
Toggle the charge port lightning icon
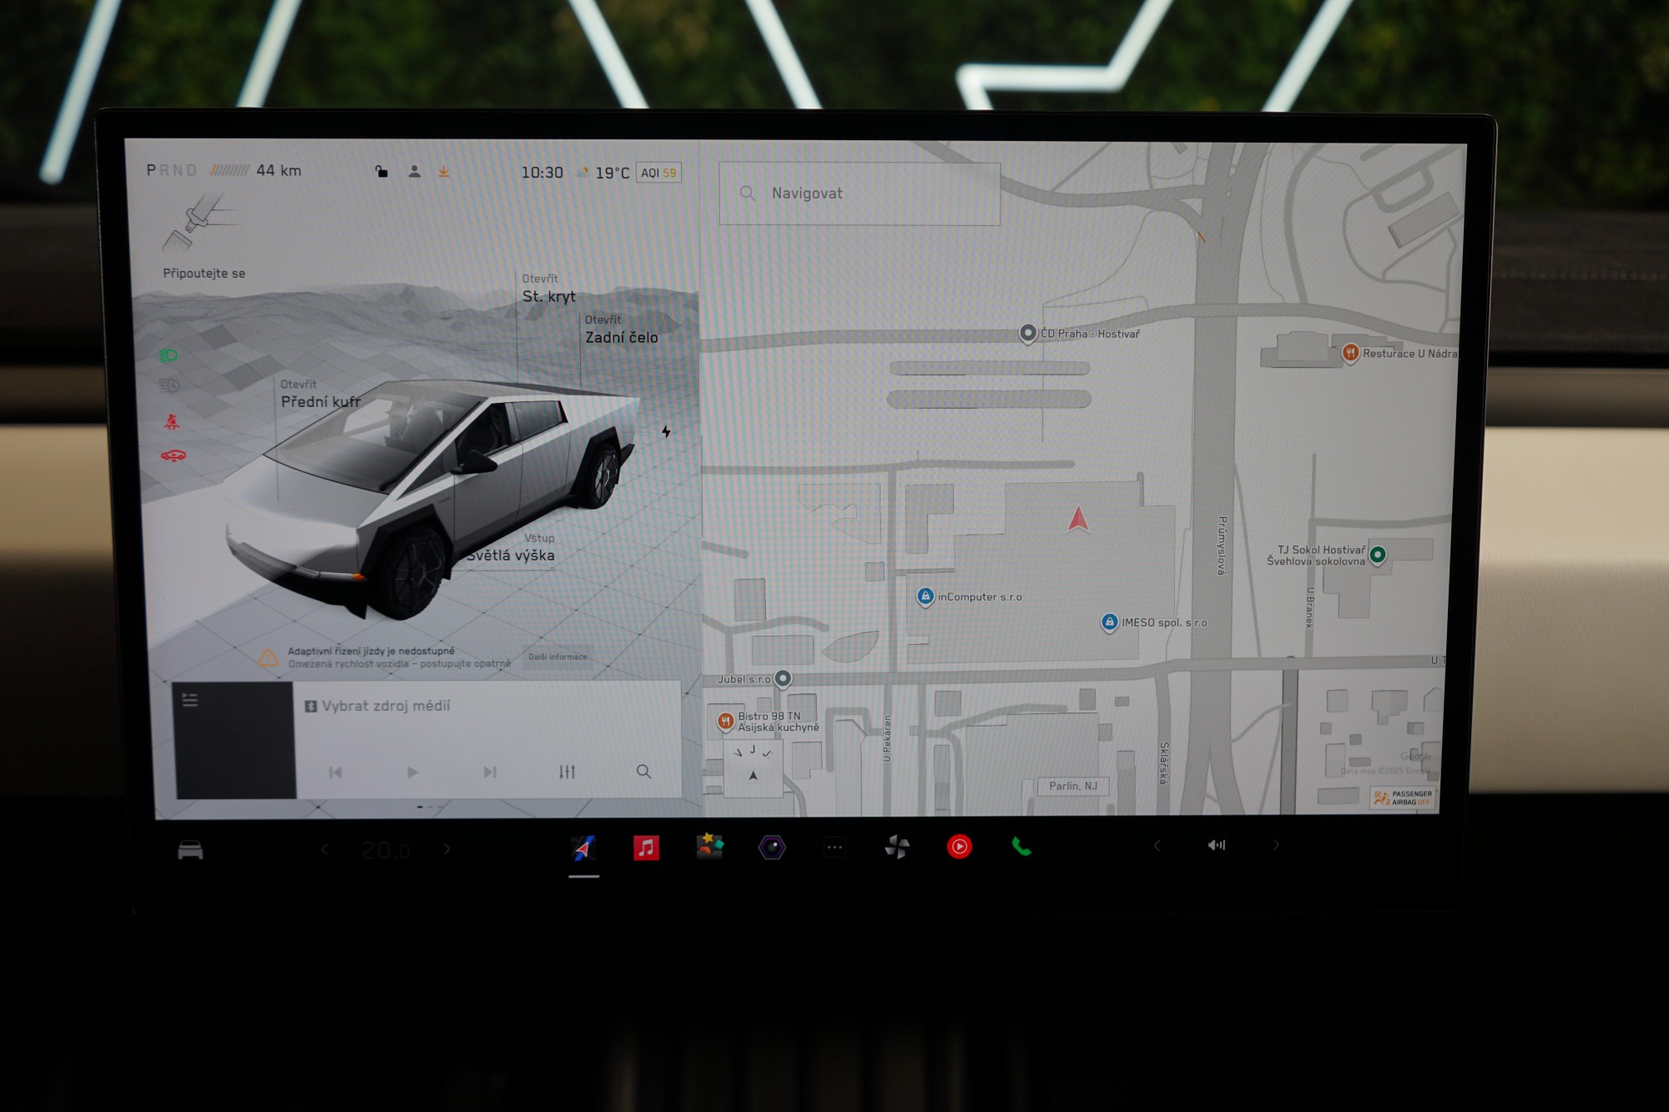666,431
